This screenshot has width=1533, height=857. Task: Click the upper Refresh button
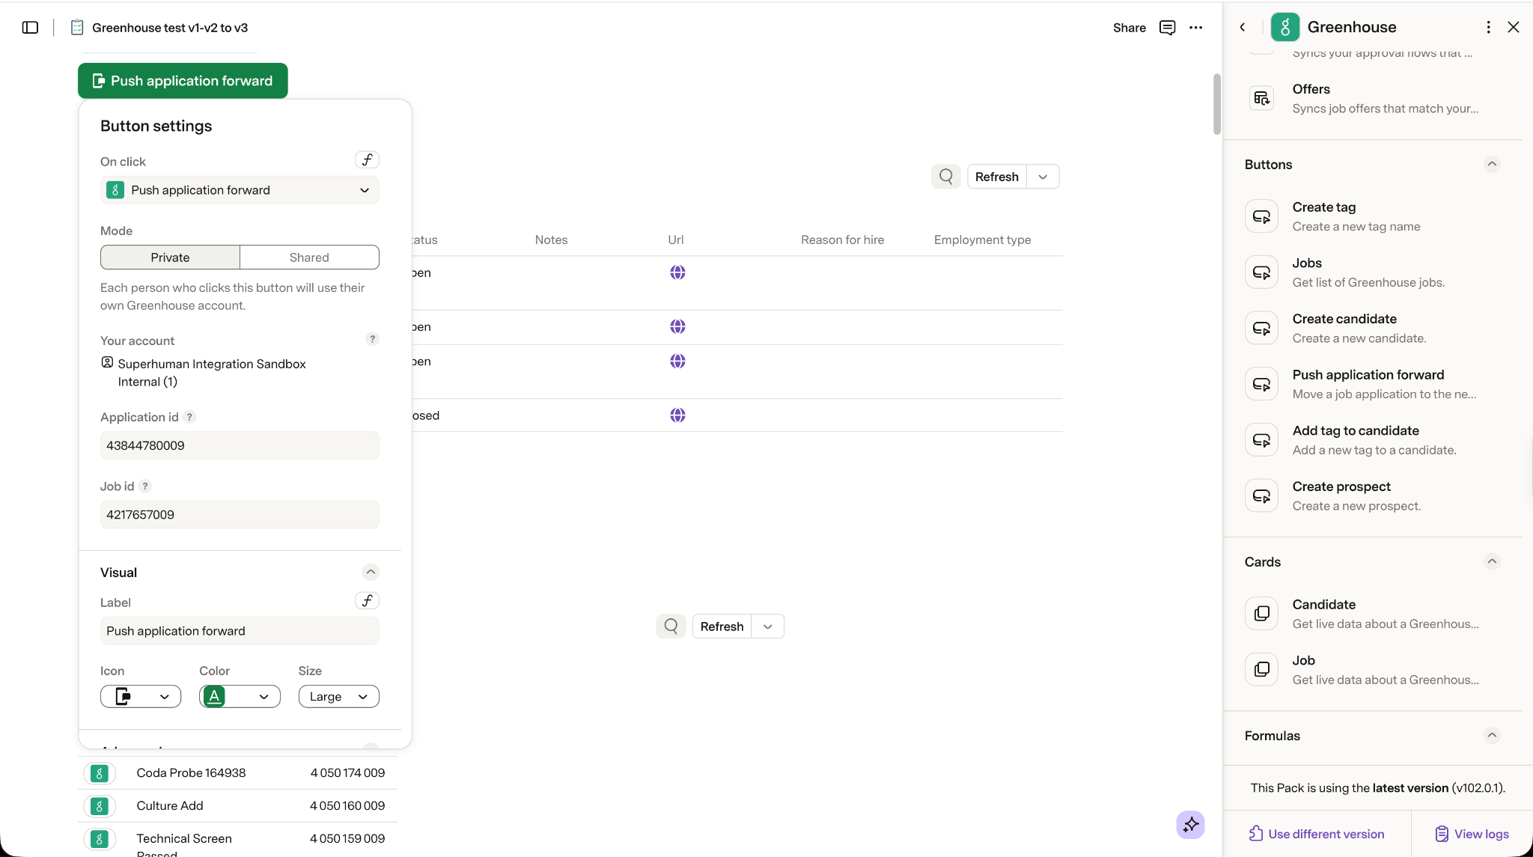[x=996, y=177]
